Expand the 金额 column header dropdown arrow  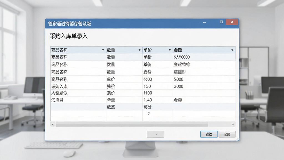(x=232, y=50)
